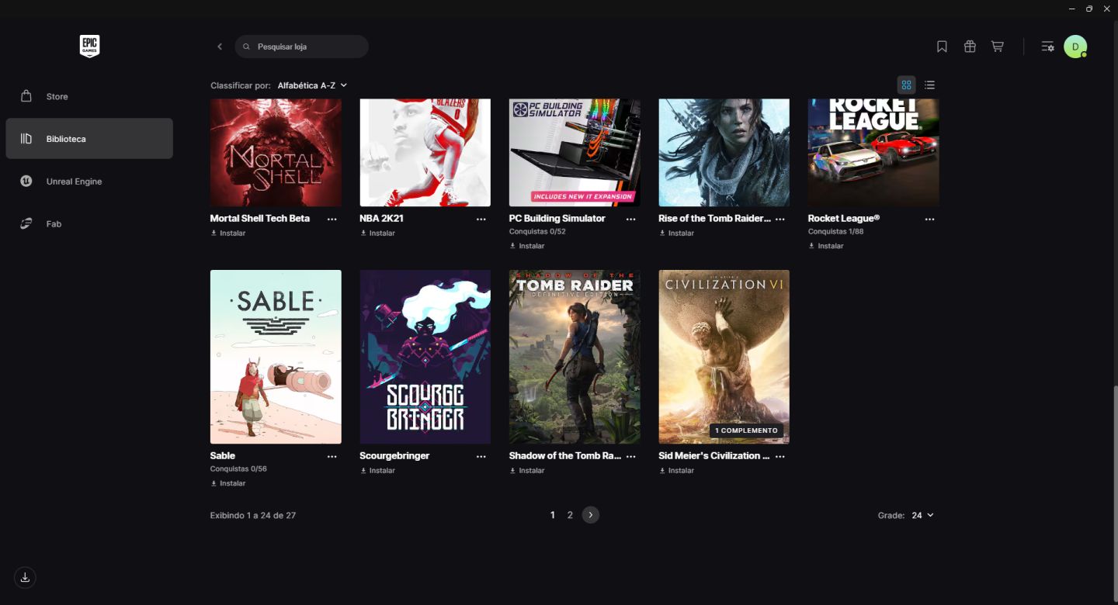Install Mortal Shell Tech Beta
This screenshot has width=1118, height=605.
pos(228,233)
